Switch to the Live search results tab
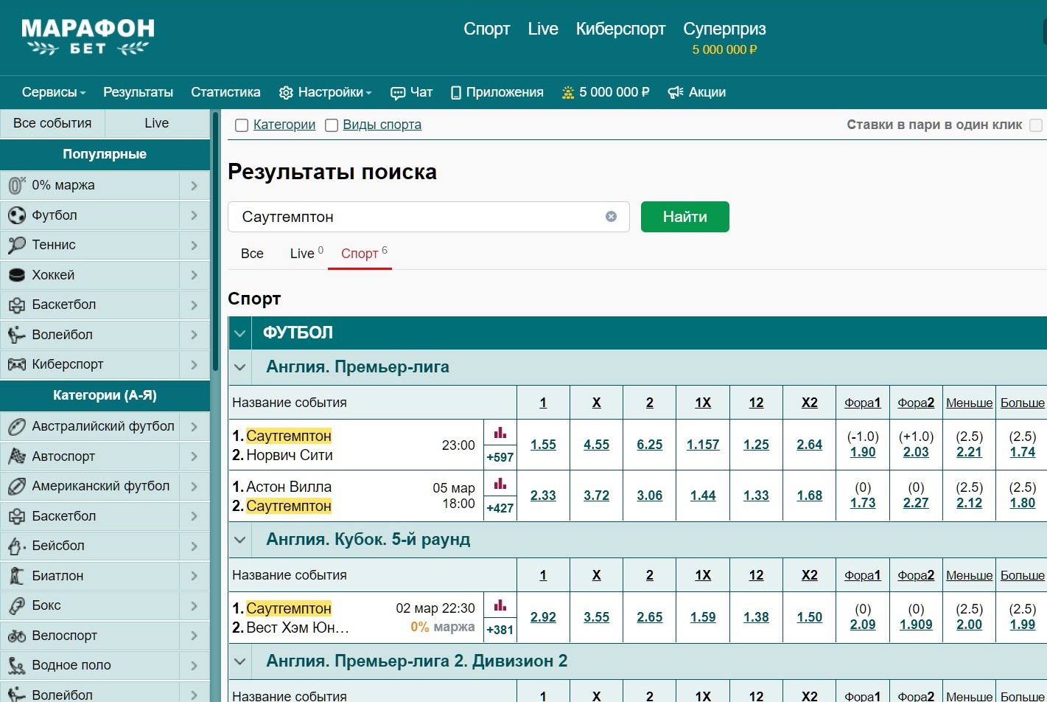Viewport: 1047px width, 702px height. pos(307,253)
